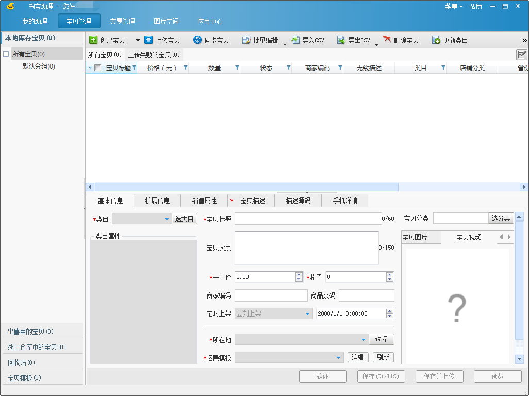The image size is (529, 396).
Task: Click the 选分类 button
Action: [501, 218]
